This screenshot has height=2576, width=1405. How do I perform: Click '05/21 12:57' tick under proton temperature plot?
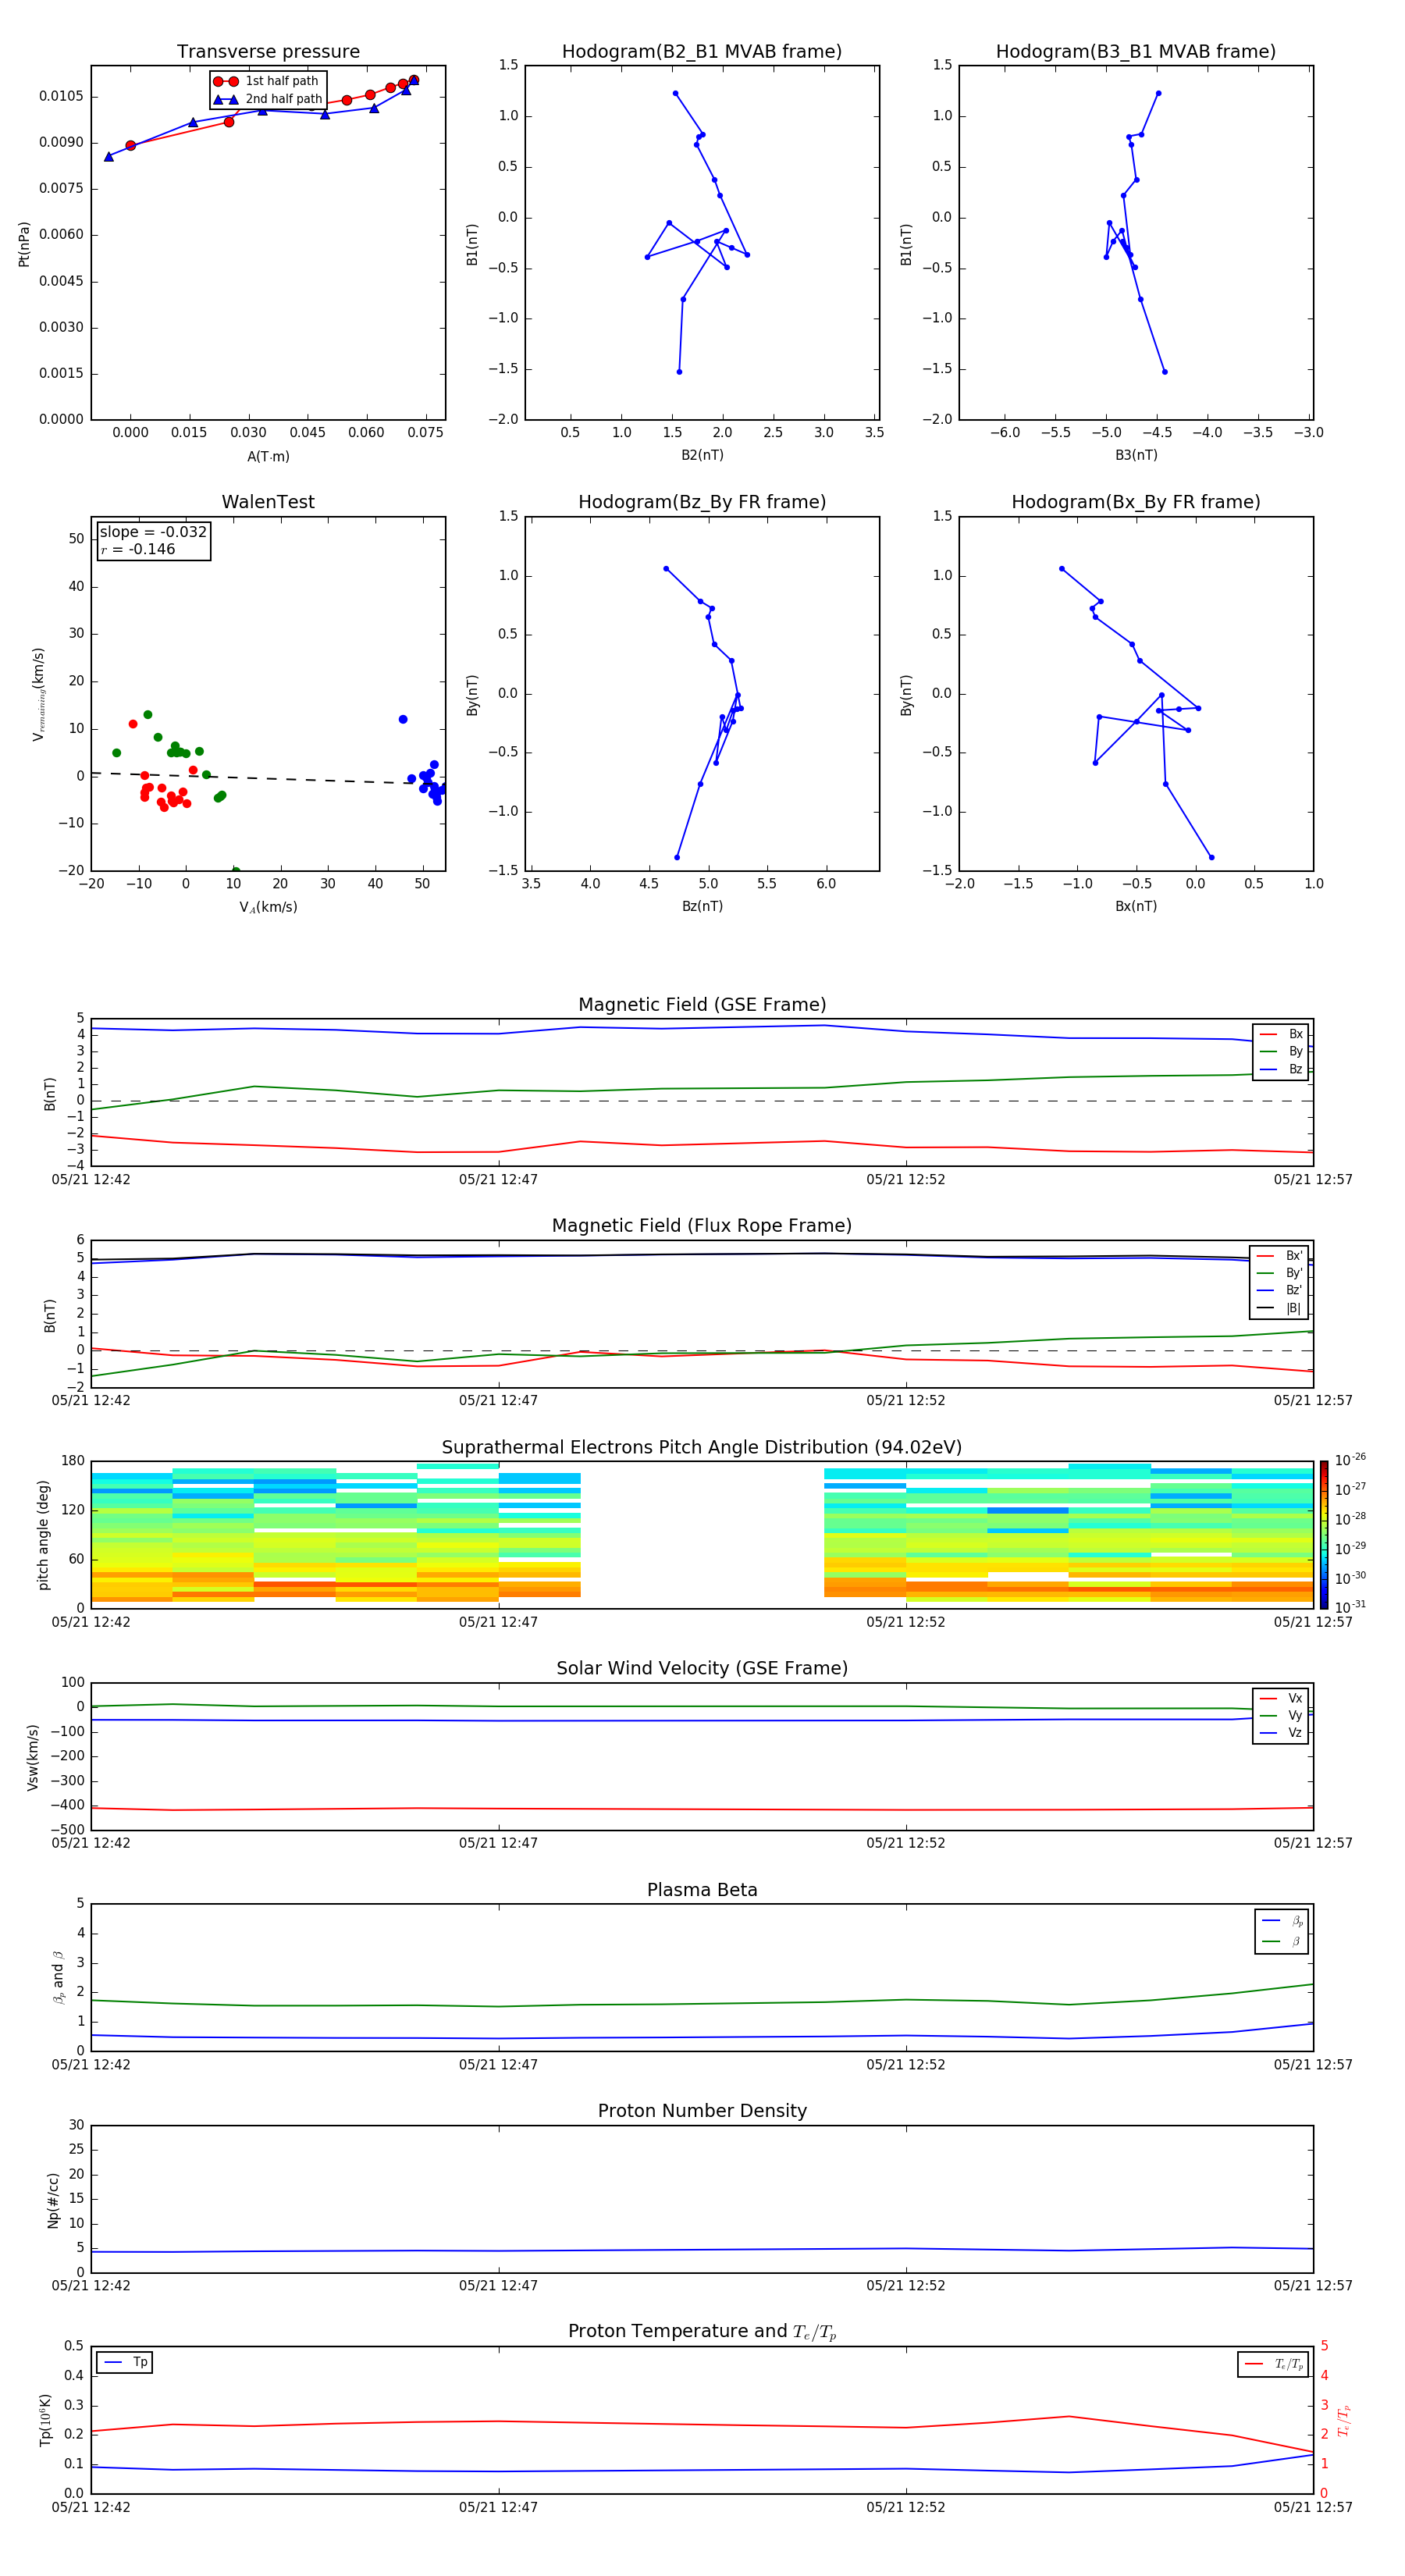1313,2507
